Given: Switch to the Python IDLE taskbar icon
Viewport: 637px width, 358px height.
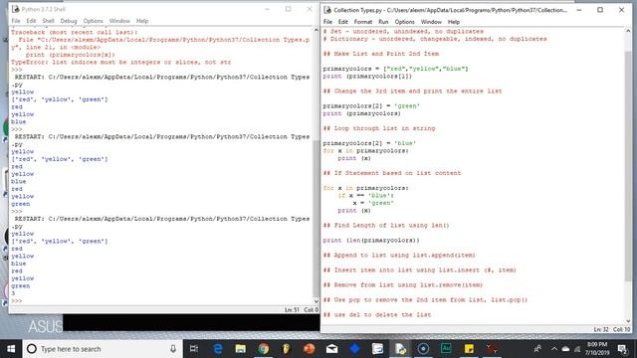Looking at the screenshot, I should click(400, 349).
